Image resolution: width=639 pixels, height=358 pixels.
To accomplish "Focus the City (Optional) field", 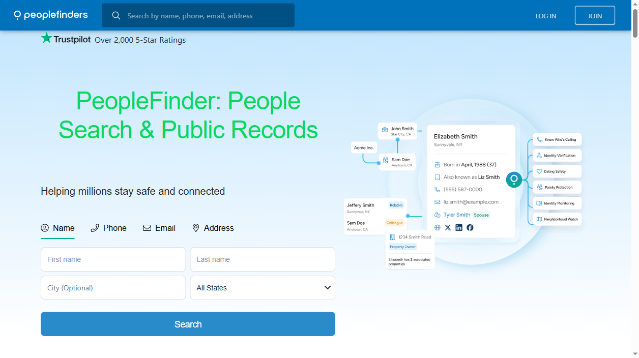I will (x=113, y=288).
